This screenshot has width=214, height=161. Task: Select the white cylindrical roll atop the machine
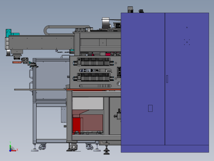[106, 23]
